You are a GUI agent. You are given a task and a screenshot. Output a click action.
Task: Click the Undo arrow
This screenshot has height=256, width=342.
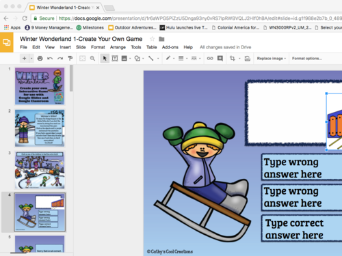pyautogui.click(x=50, y=59)
